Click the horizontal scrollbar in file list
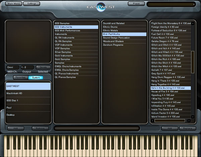 click(x=170, y=121)
